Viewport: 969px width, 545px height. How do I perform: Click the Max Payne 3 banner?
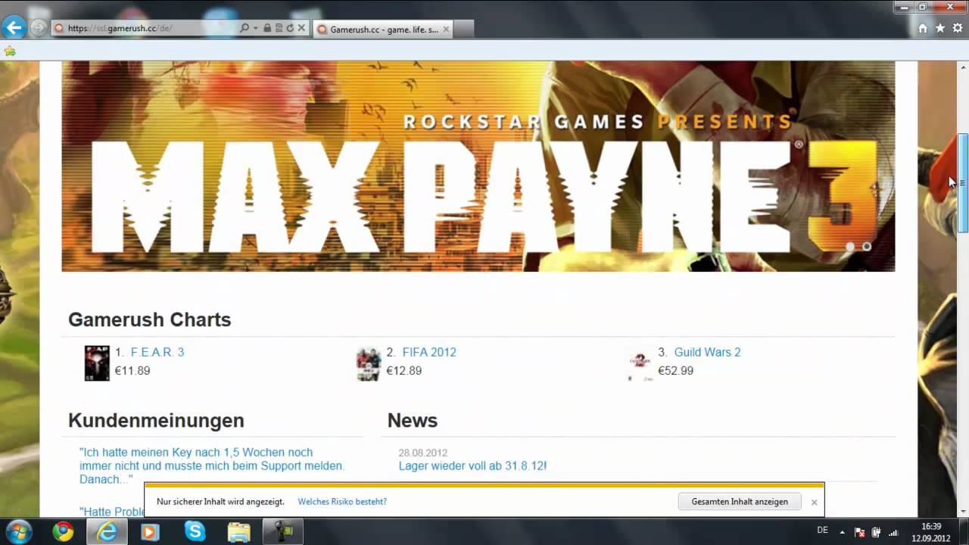point(478,166)
